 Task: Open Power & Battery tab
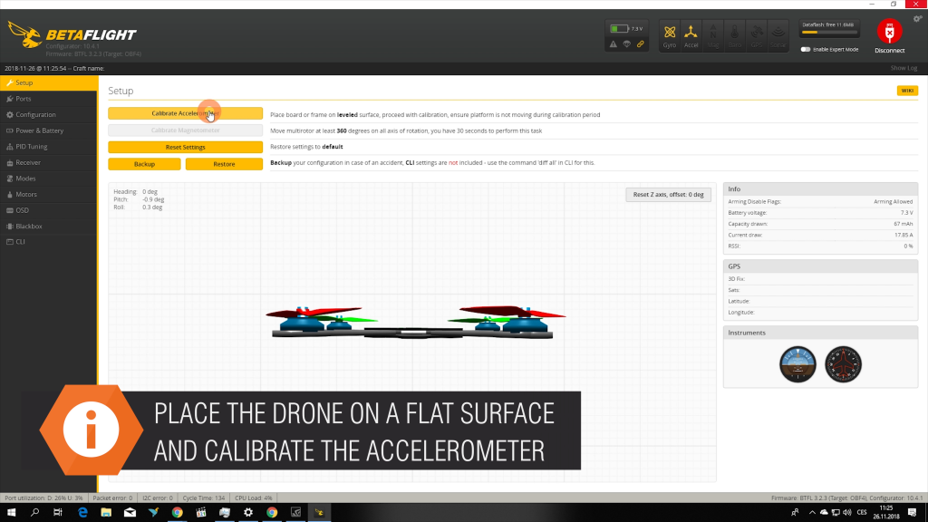tap(49, 130)
